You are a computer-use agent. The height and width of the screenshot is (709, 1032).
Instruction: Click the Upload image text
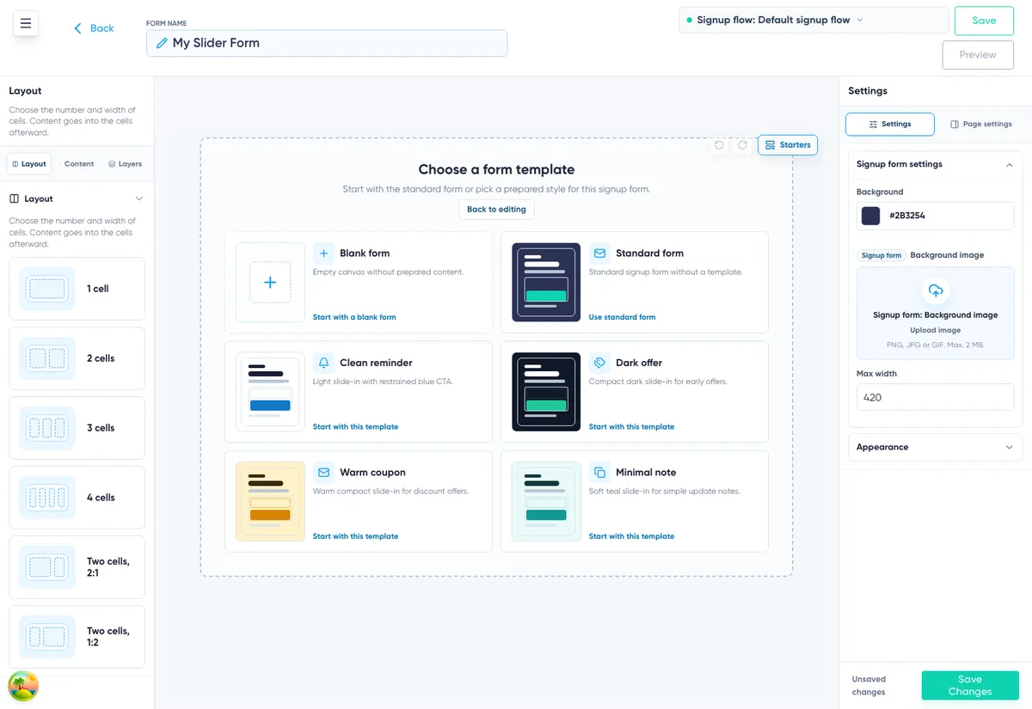click(x=936, y=330)
